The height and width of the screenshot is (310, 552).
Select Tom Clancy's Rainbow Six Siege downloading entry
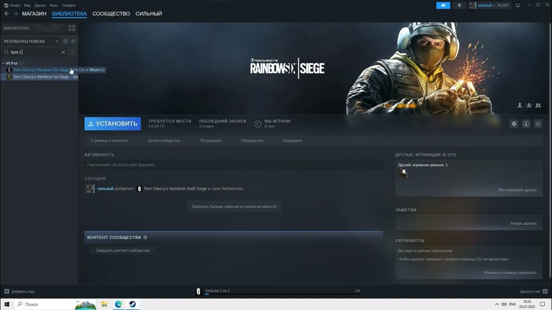pos(40,70)
